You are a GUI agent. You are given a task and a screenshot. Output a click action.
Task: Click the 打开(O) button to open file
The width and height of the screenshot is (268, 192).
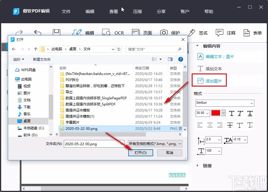coord(141,152)
